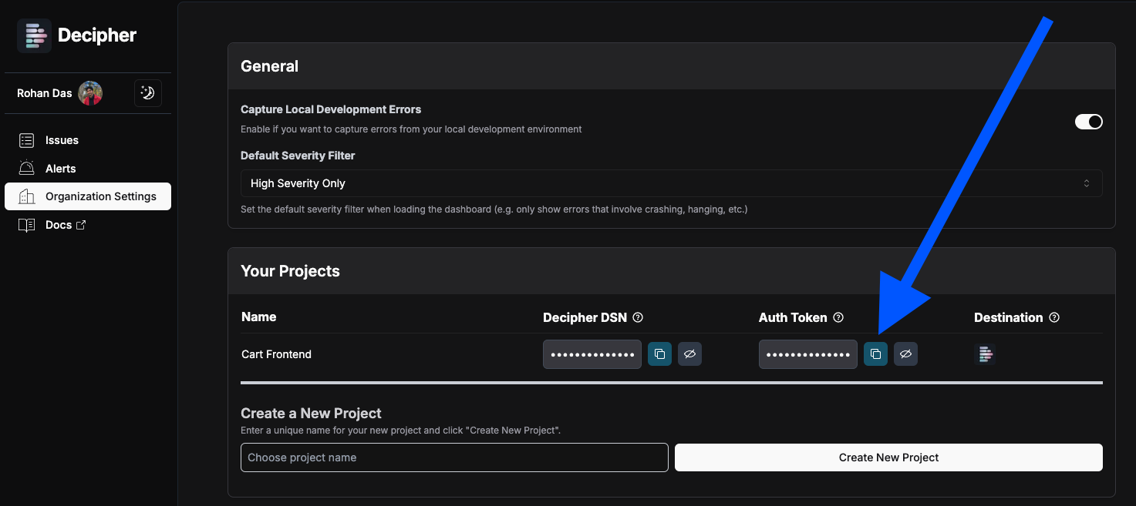This screenshot has width=1136, height=506.
Task: Click Cart Frontend destination Decipher icon
Action: click(x=985, y=354)
